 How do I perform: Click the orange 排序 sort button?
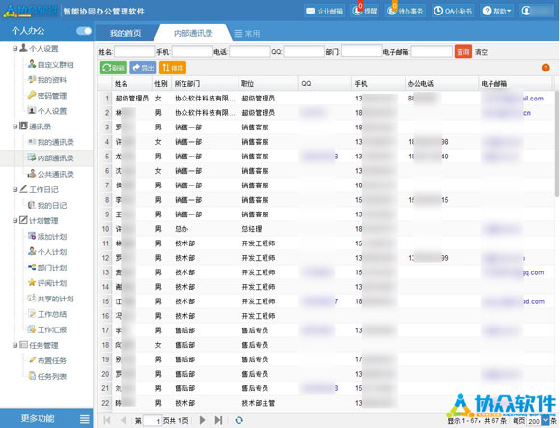pos(173,68)
